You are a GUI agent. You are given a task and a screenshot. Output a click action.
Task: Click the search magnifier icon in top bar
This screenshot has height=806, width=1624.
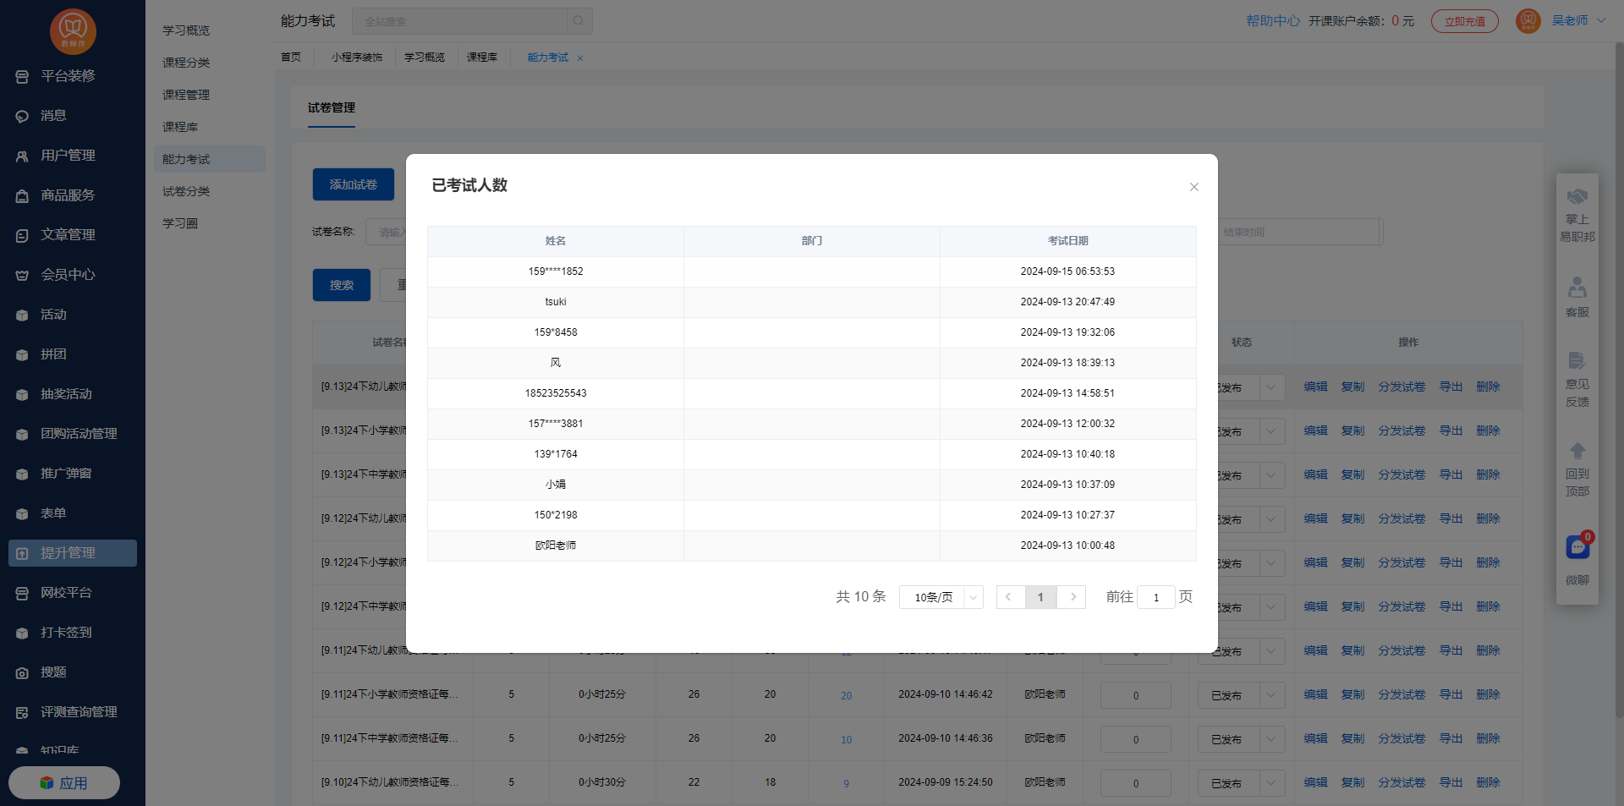[579, 21]
